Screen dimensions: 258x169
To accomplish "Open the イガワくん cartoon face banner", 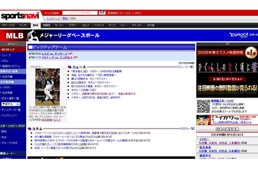I will (203, 120).
